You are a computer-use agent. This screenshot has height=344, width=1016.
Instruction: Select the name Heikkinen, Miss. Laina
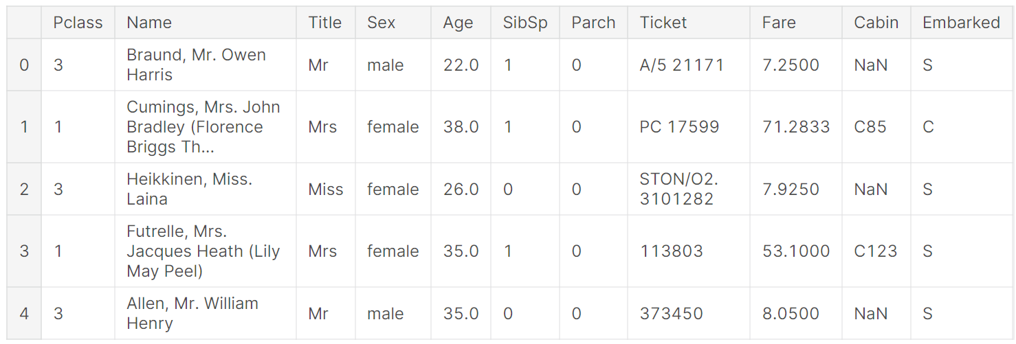[x=189, y=189]
